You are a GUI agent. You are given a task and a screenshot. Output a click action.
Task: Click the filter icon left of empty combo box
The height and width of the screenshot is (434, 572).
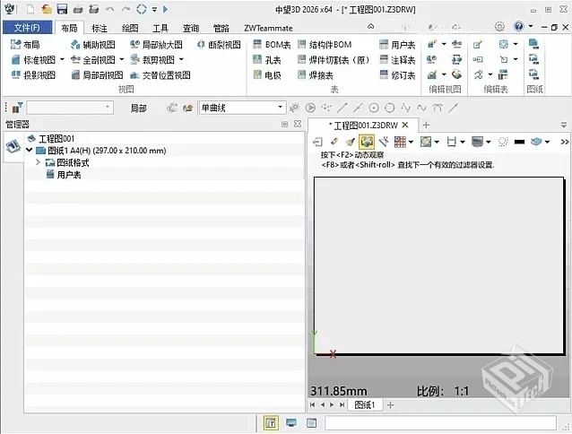click(x=17, y=108)
